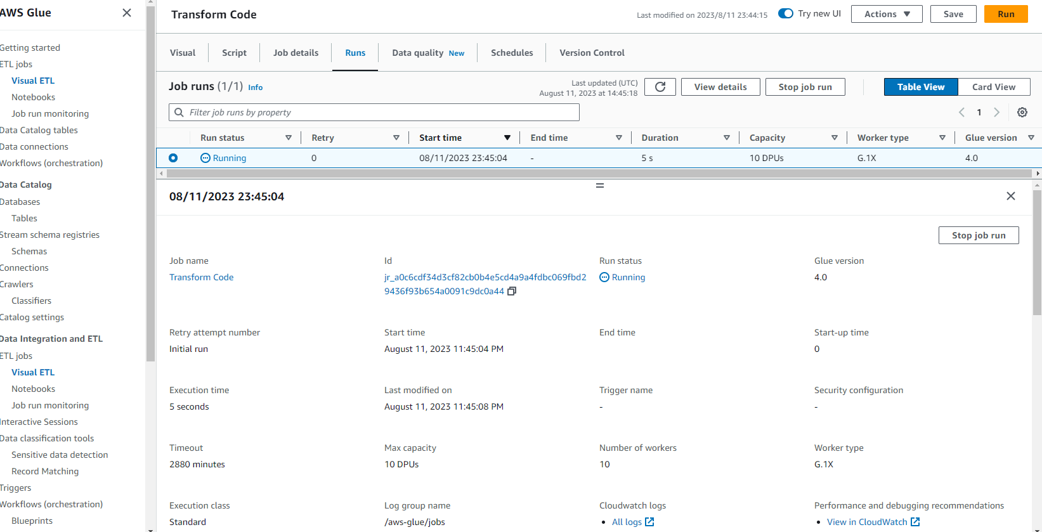Switch to Card View
The height and width of the screenshot is (532, 1042).
994,87
